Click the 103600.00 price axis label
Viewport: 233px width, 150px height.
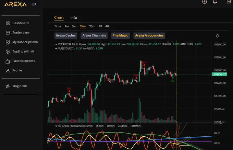(220, 44)
